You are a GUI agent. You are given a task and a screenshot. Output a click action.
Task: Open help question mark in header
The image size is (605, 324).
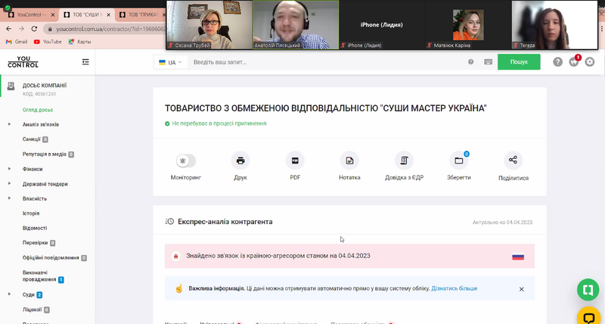[557, 62]
